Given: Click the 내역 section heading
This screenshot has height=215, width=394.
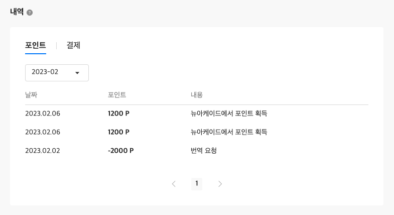Looking at the screenshot, I should point(17,12).
